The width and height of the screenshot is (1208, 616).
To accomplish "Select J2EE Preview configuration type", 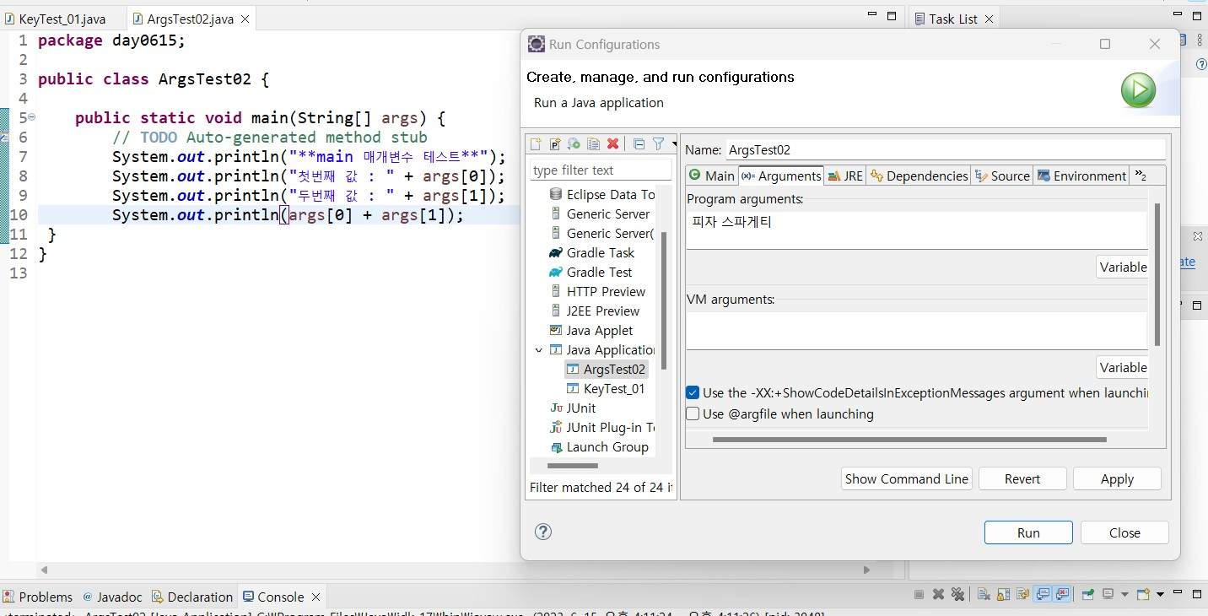I will tap(595, 311).
